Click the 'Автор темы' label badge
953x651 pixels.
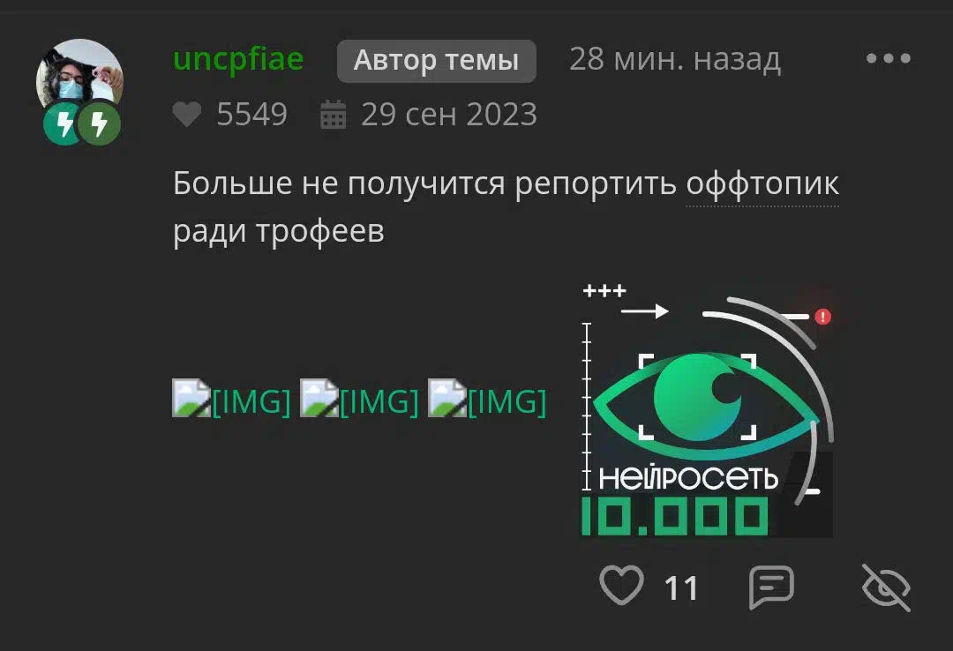(x=437, y=61)
